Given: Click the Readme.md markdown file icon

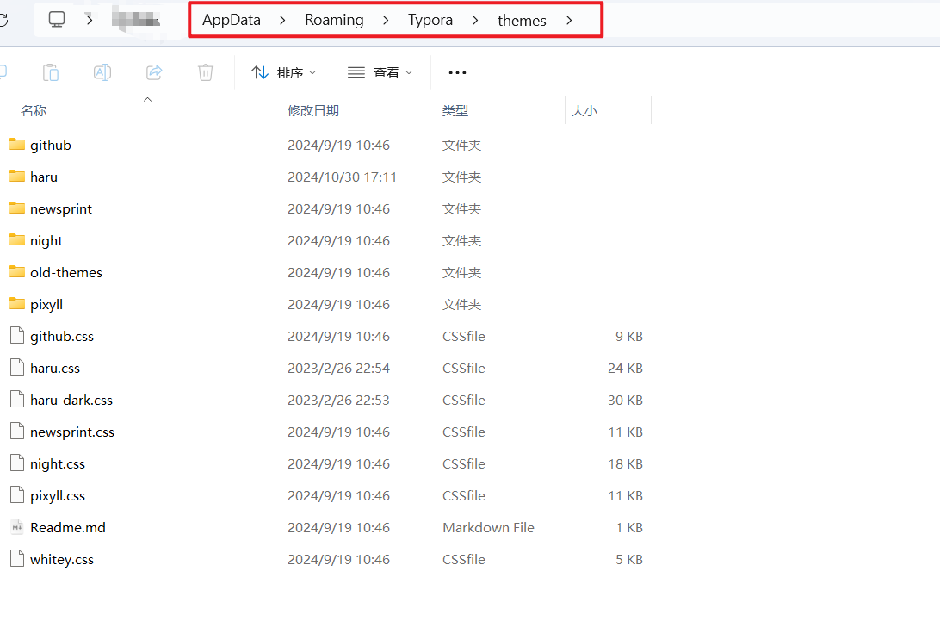Looking at the screenshot, I should 17,527.
